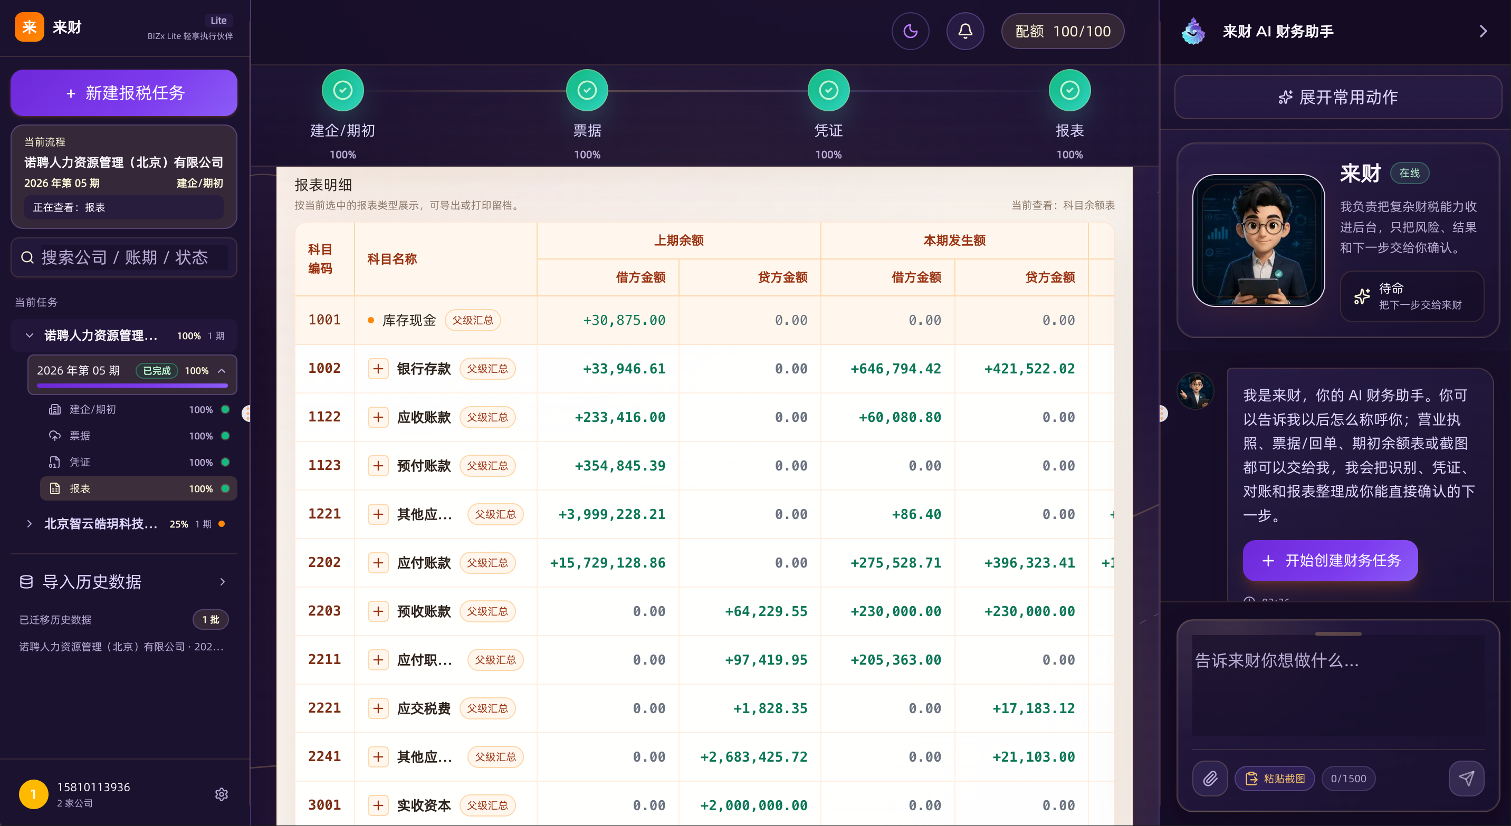Expand the 3001 实收资本 row

point(378,805)
